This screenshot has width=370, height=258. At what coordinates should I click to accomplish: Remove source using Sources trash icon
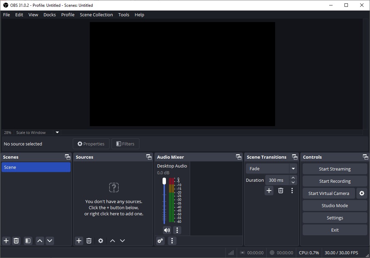click(x=89, y=241)
